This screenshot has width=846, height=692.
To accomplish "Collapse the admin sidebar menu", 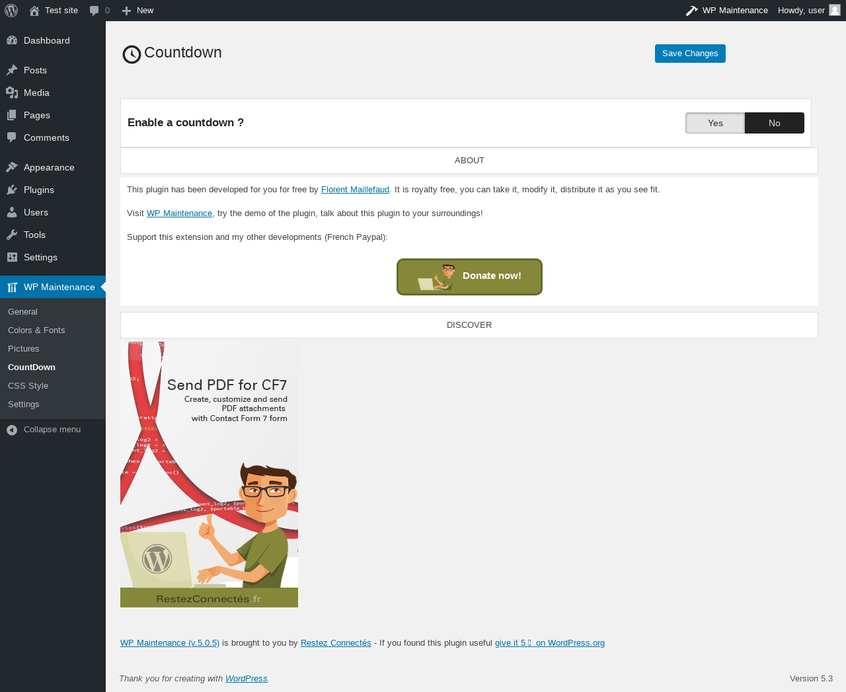I will [53, 430].
